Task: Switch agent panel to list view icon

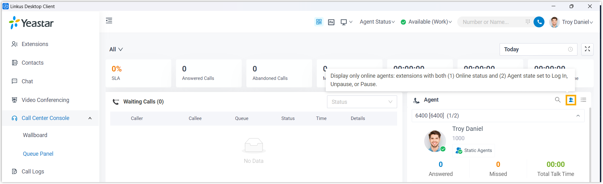Action: point(583,100)
